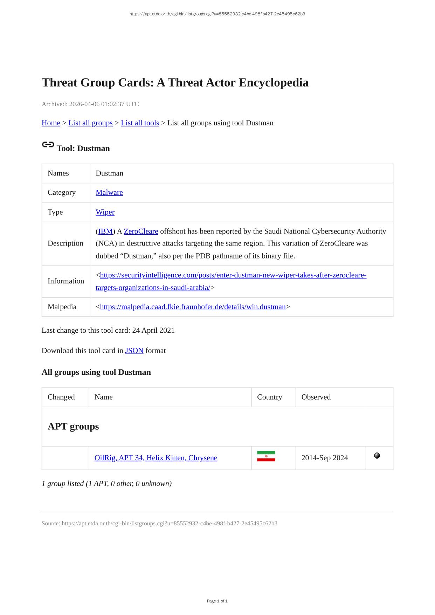Click the Iran flag icon
This screenshot has width=435, height=615.
click(x=266, y=456)
